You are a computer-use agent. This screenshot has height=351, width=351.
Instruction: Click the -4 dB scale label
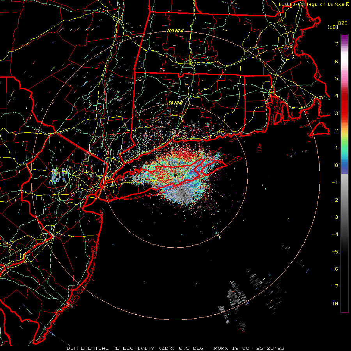pos(335,234)
